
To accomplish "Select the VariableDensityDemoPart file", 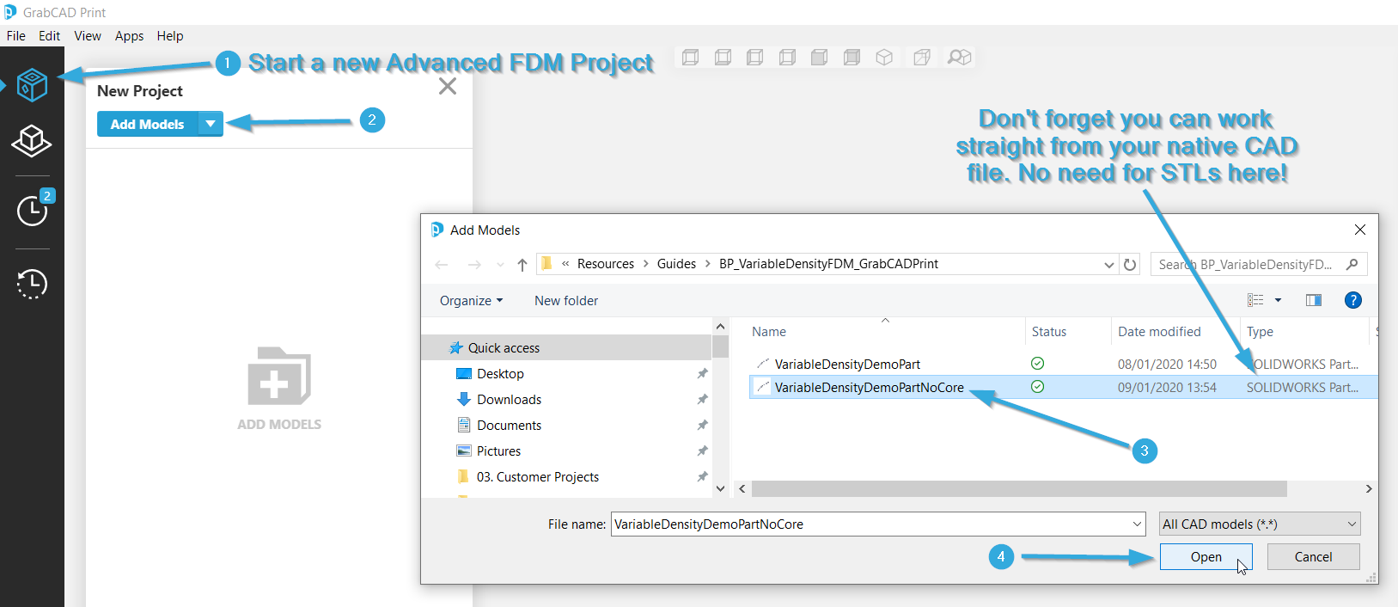I will [x=846, y=365].
